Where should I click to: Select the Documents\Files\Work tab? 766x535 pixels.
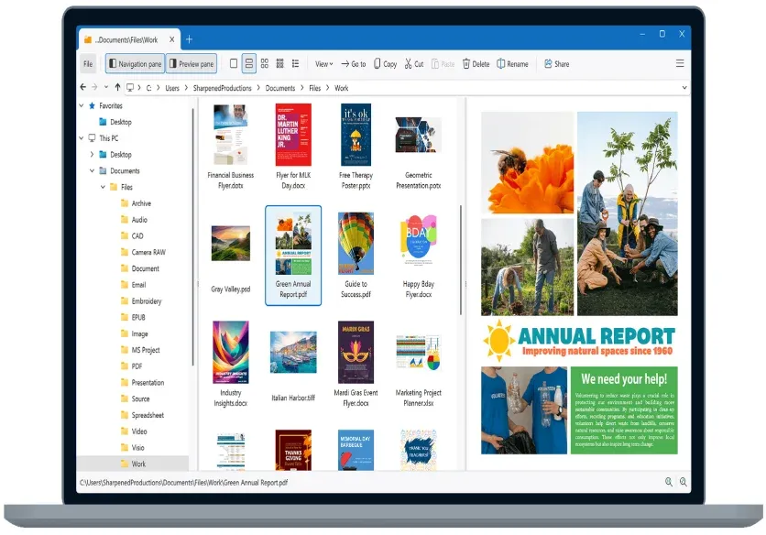click(x=126, y=39)
